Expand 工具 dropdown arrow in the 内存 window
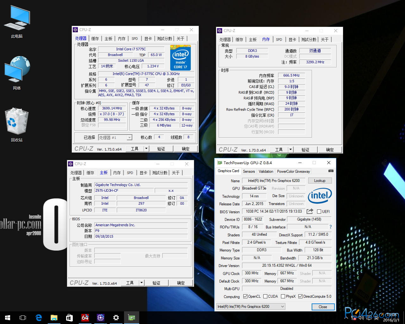 290,150
